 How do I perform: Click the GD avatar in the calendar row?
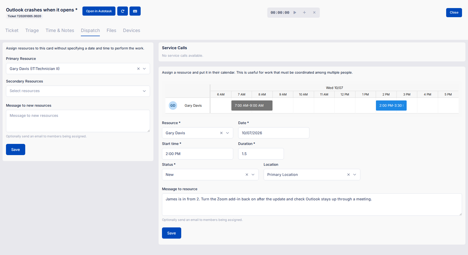pos(173,105)
